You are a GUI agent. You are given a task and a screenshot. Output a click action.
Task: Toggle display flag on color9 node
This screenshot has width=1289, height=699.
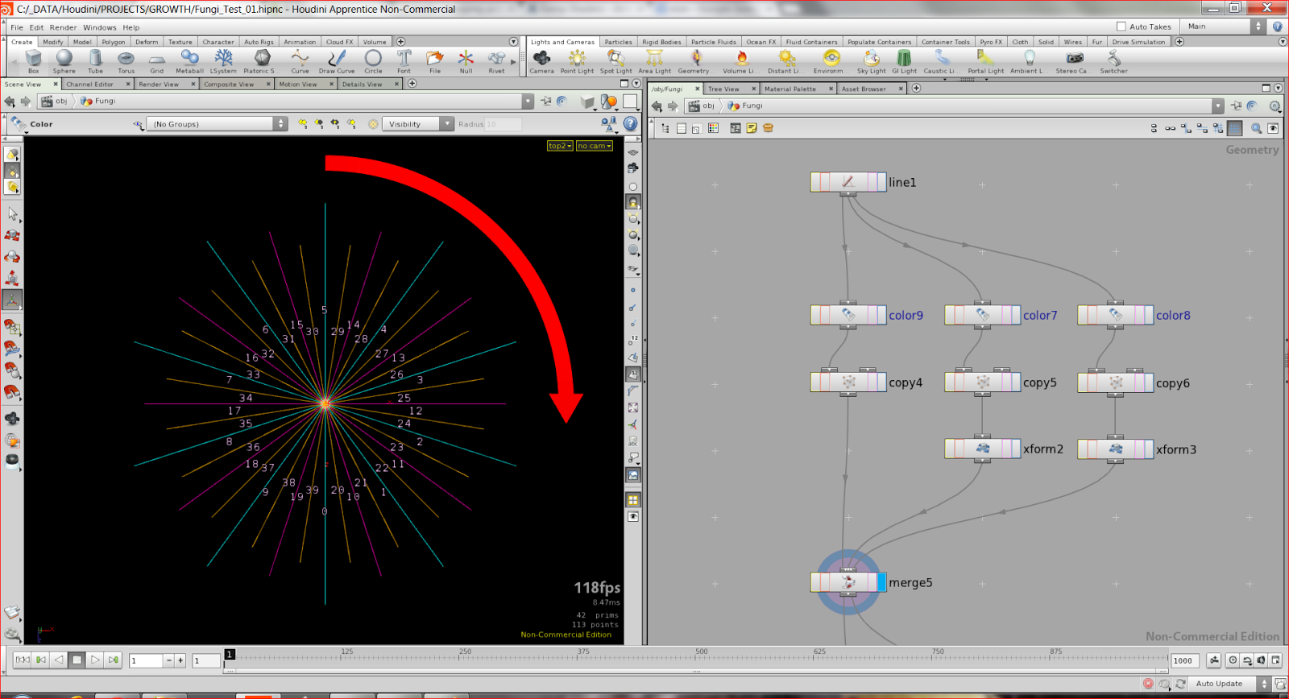881,315
